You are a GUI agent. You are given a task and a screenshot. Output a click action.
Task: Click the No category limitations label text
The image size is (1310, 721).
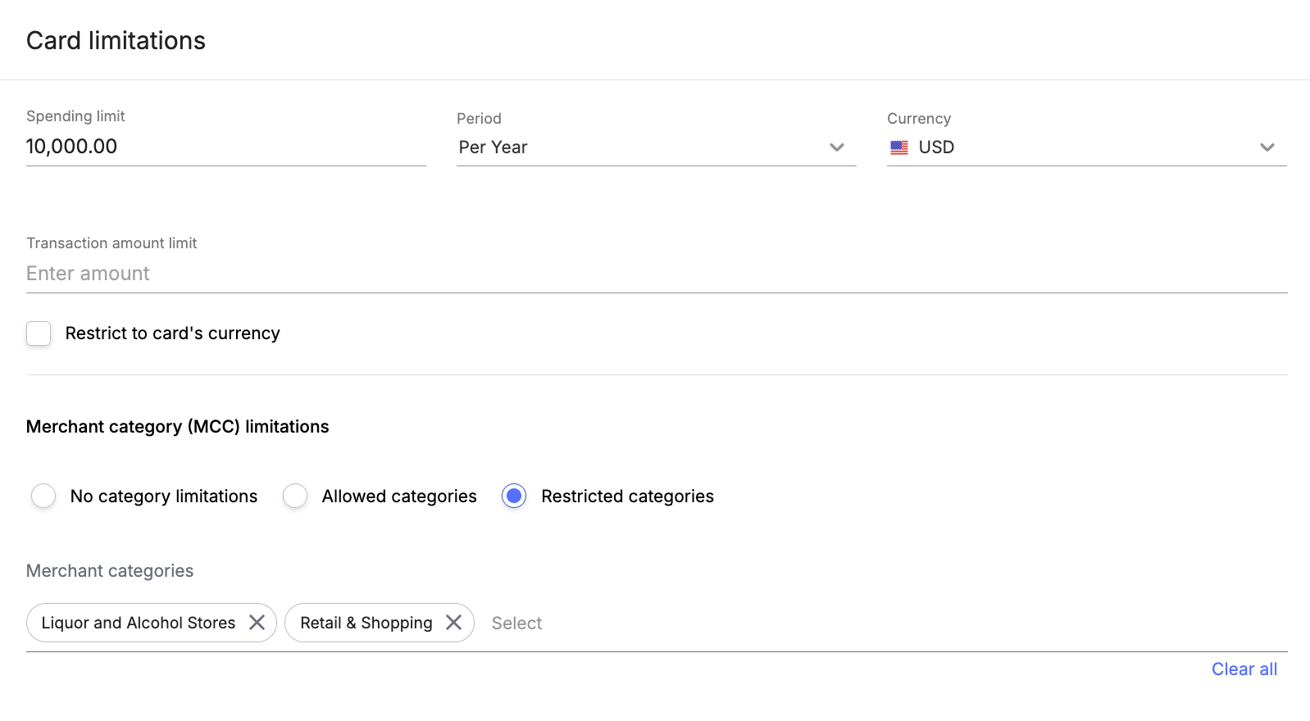pos(164,497)
